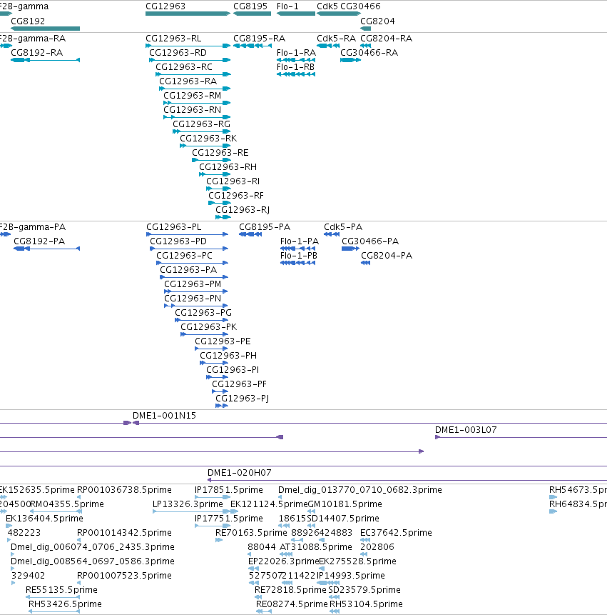
Task: Select transcript CG12963-RC
Action: pyautogui.click(x=193, y=74)
